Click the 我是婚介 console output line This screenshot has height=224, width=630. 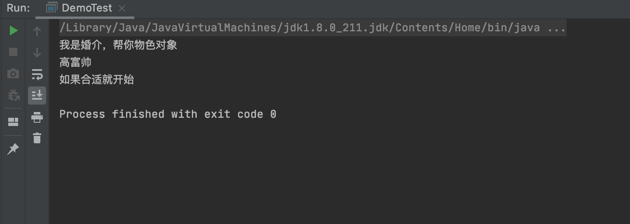[x=118, y=45]
